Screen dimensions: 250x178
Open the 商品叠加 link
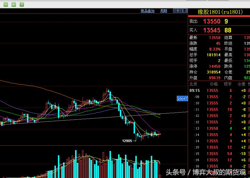(148, 11)
